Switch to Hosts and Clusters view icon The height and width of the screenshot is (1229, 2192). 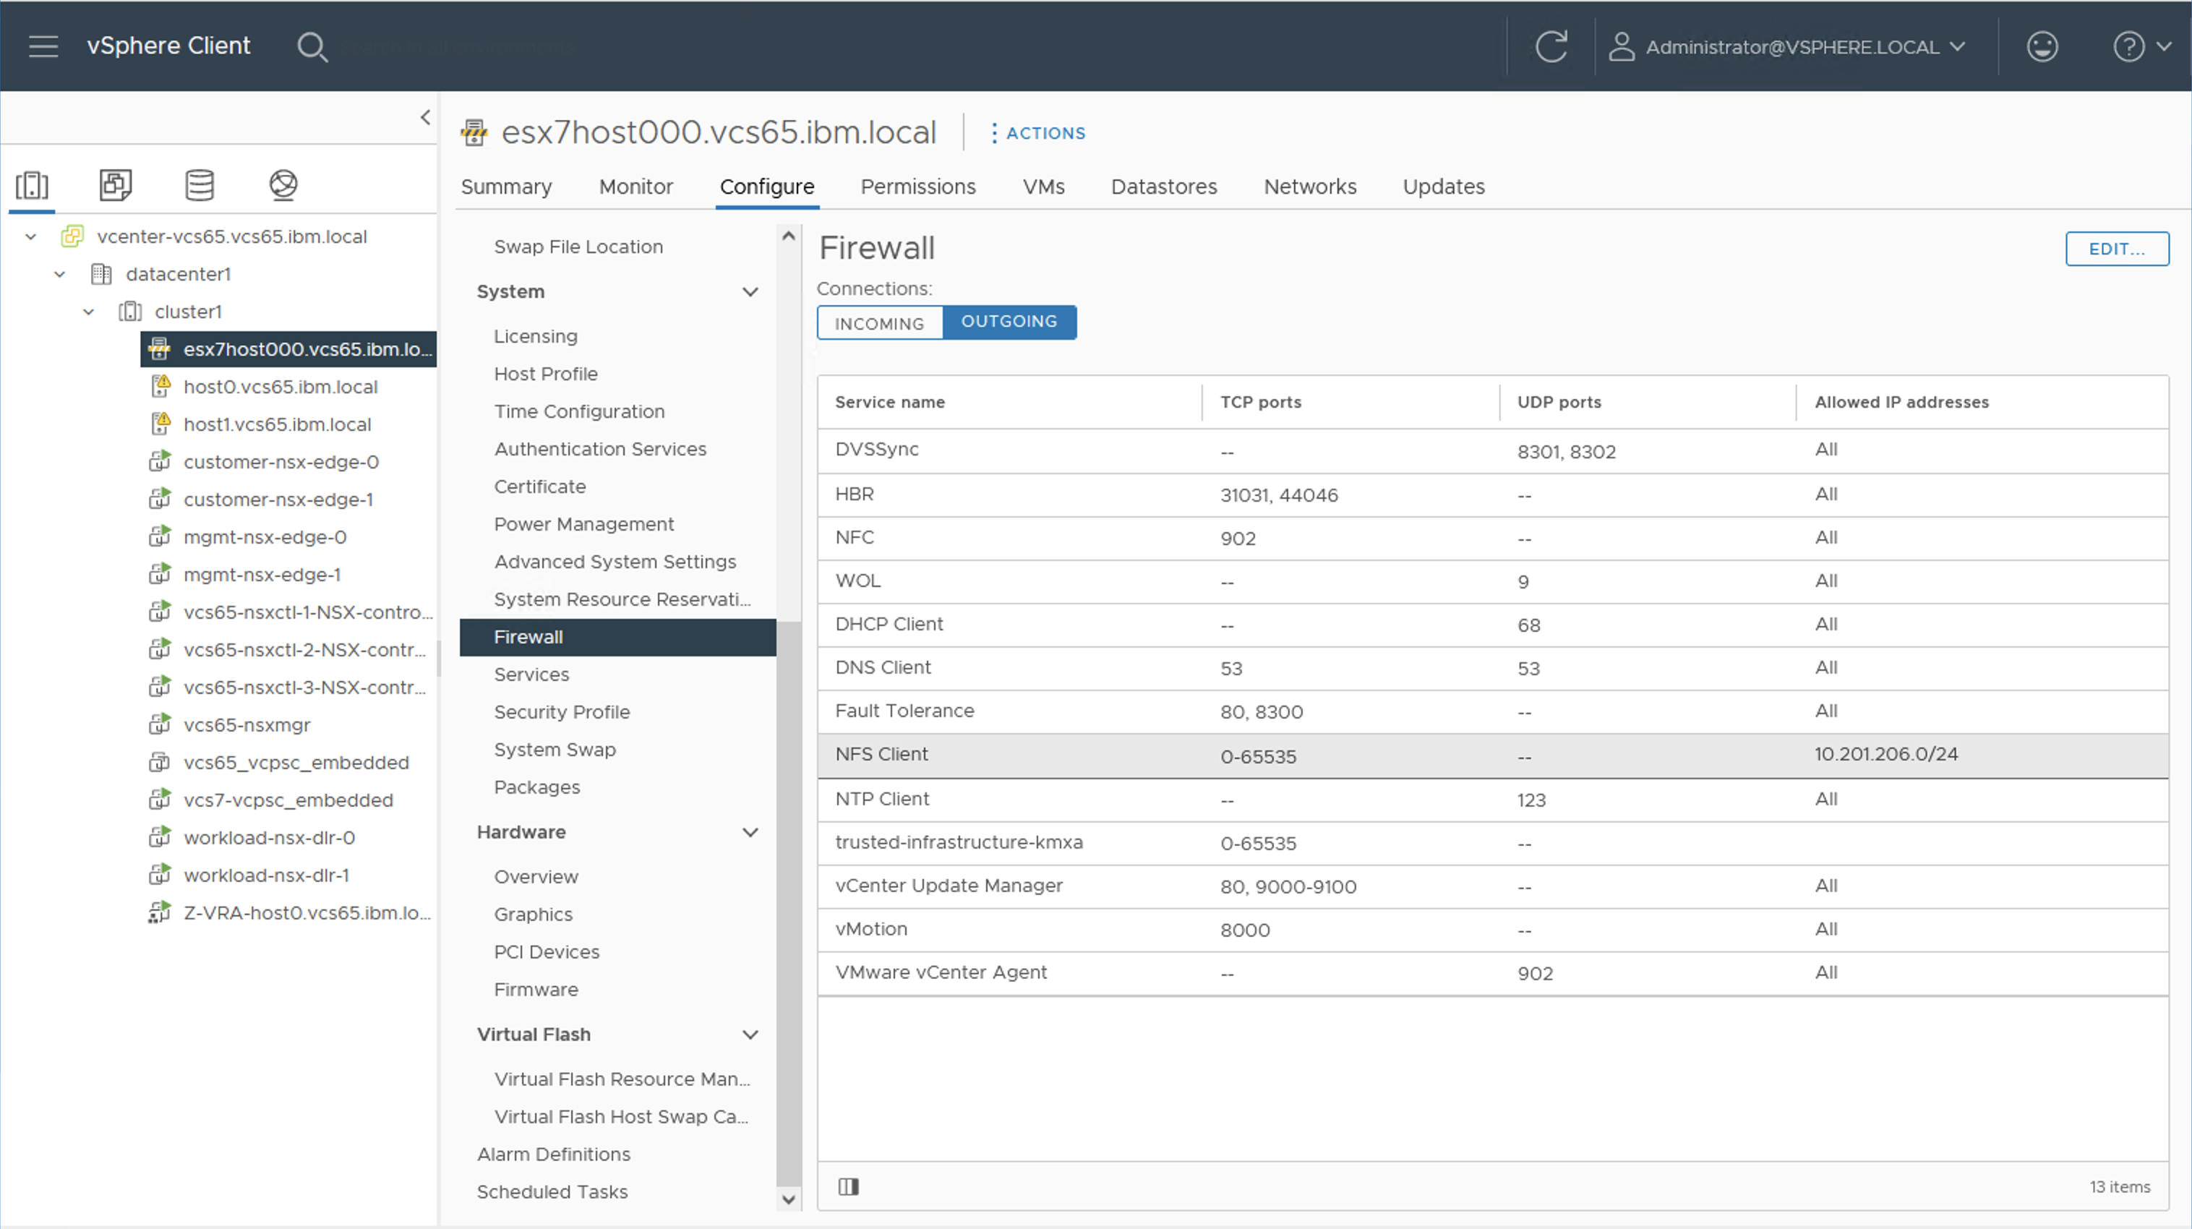pyautogui.click(x=33, y=184)
